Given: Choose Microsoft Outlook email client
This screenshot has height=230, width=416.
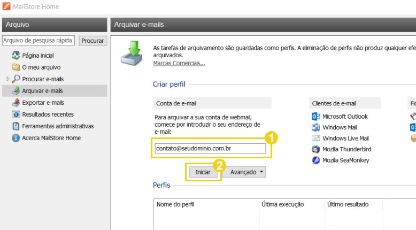Looking at the screenshot, I should (345, 117).
